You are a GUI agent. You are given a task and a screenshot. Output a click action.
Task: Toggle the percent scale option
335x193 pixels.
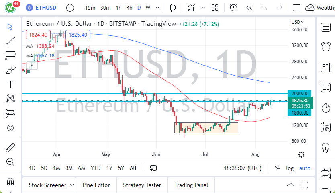[277, 168]
